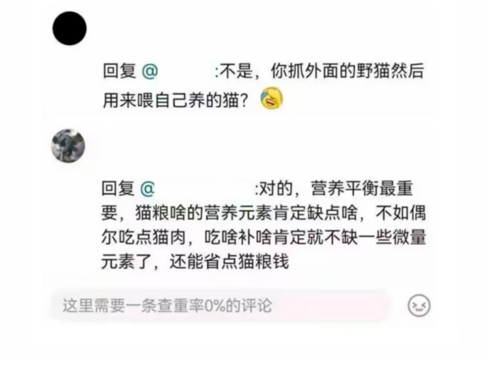Tap the line '还能省点猫粮钱'
The width and height of the screenshot is (493, 370).
click(229, 262)
